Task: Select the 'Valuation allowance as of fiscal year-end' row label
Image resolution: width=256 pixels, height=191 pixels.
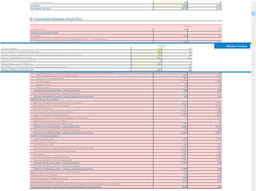Action: pyautogui.click(x=17, y=70)
